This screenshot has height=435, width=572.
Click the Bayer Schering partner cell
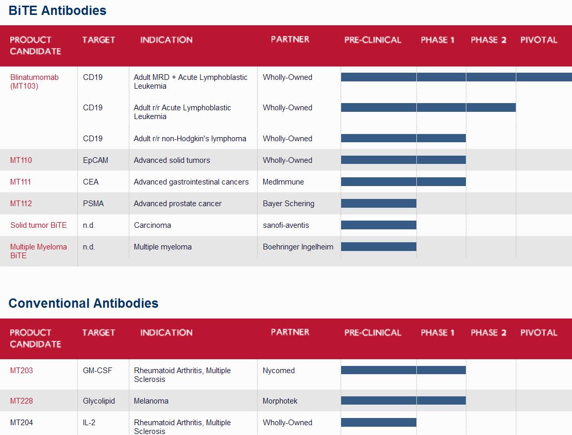click(x=288, y=204)
